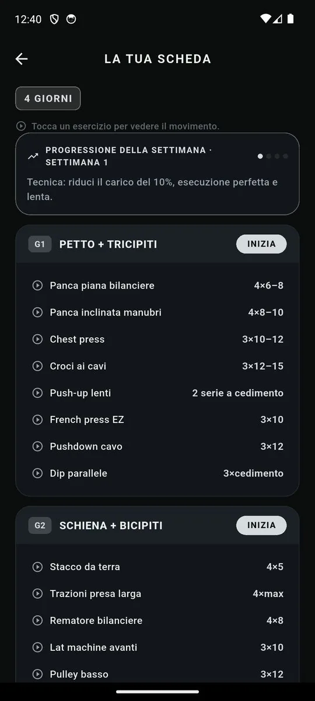Start the Petto + Tricipiti workout with INIZIA
Screen dimensions: 315x701
(261, 244)
